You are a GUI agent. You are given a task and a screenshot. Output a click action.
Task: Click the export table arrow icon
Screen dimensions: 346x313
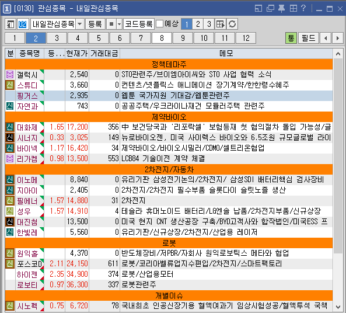pos(221,24)
